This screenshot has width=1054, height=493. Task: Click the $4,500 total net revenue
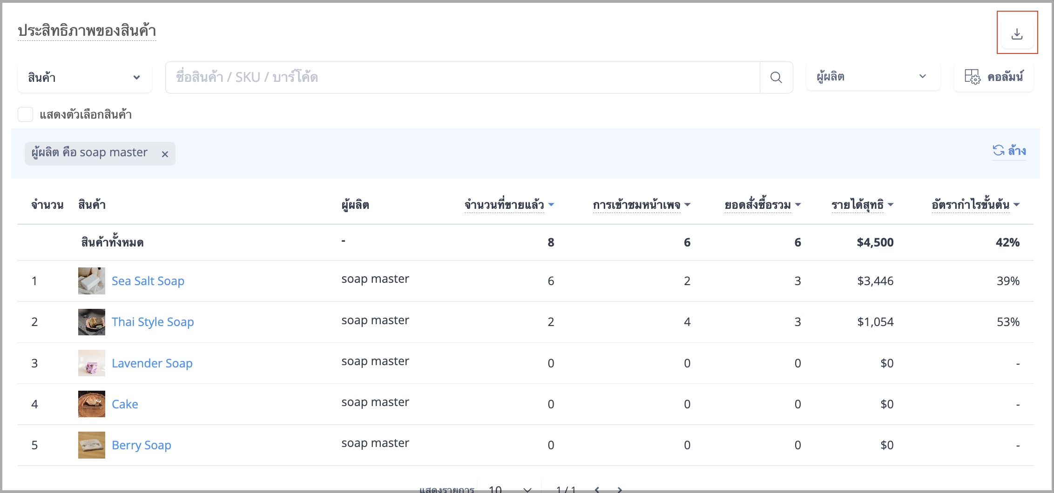pos(875,242)
